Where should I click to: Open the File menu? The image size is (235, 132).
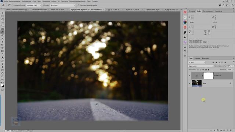tap(6, 1)
